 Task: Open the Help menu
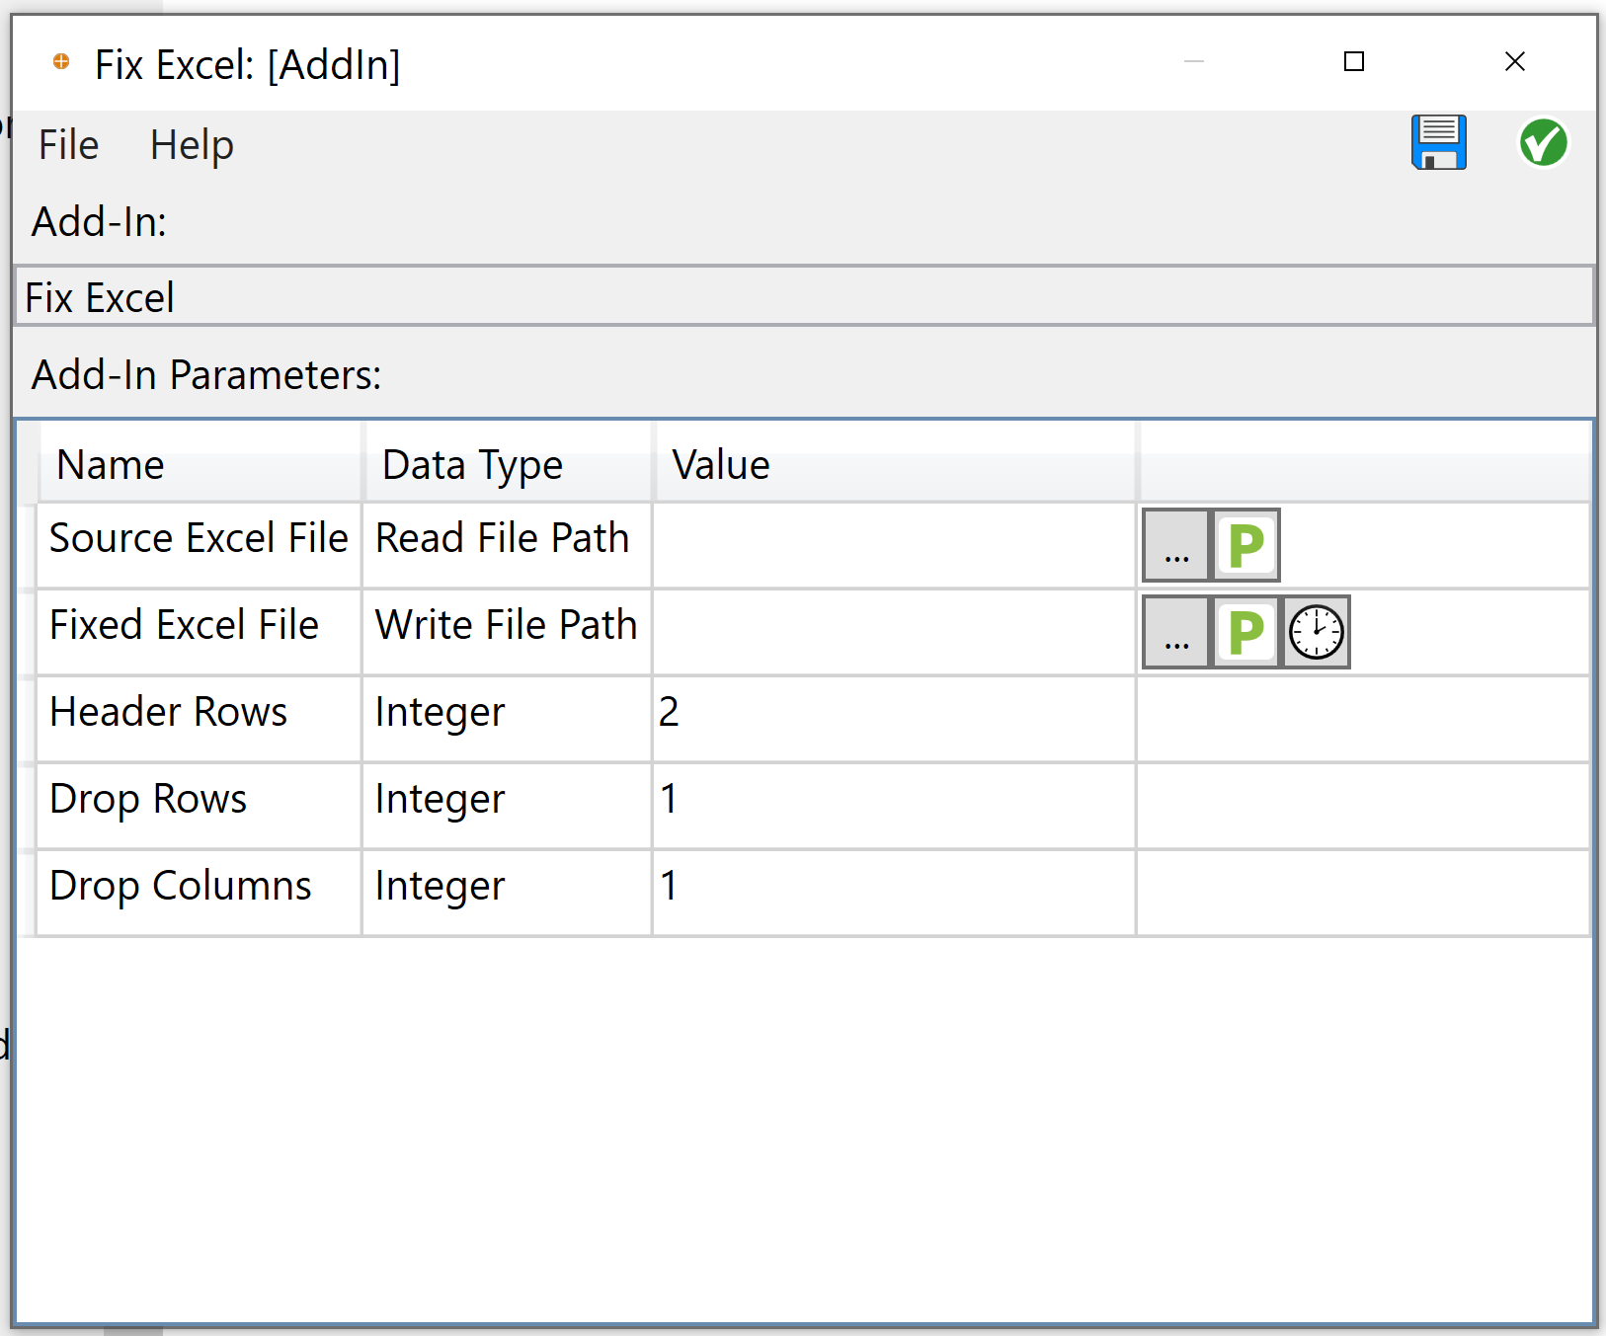coord(192,144)
